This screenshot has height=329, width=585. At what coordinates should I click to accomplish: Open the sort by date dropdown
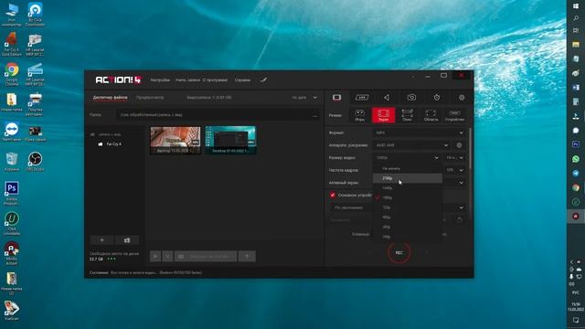(304, 98)
